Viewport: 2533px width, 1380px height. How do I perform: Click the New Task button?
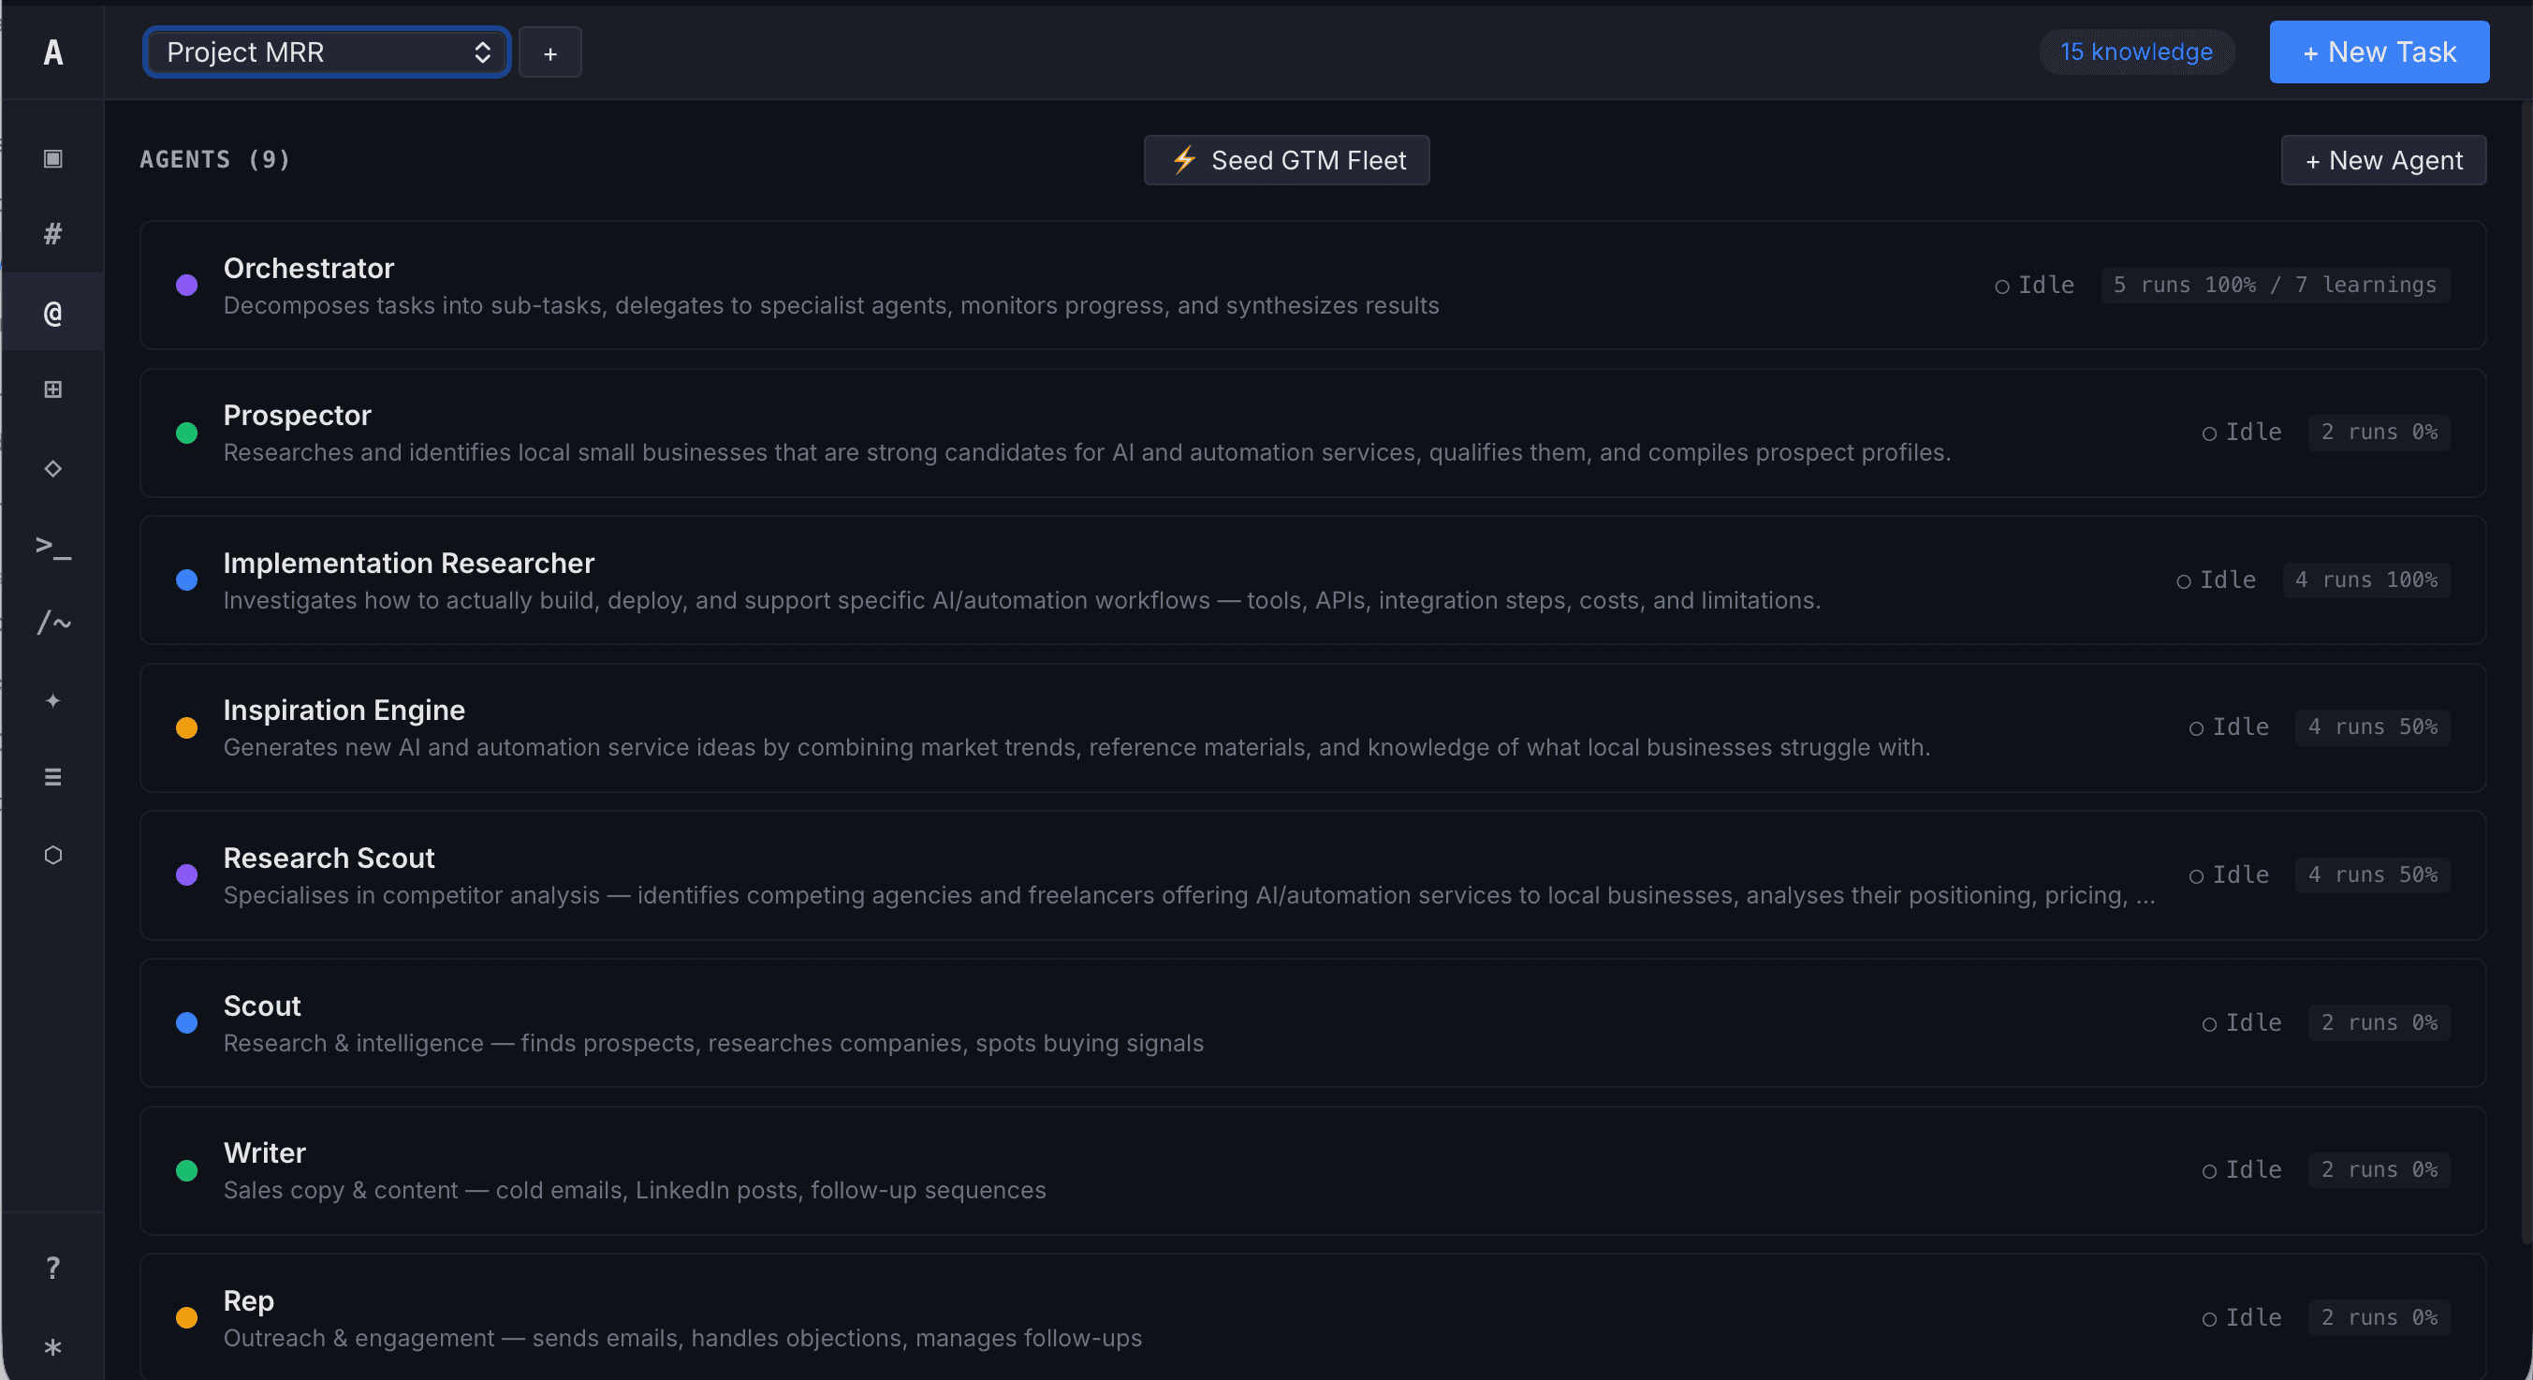(2379, 52)
